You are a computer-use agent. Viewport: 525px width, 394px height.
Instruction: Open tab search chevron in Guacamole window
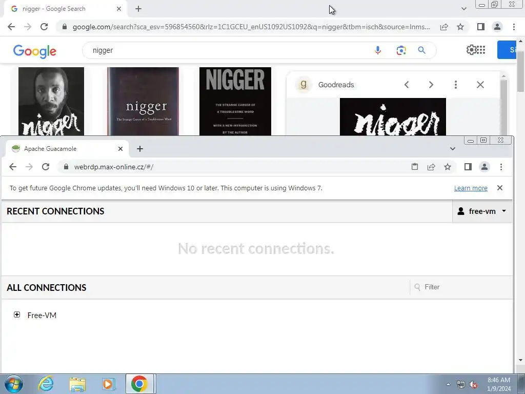pos(452,149)
